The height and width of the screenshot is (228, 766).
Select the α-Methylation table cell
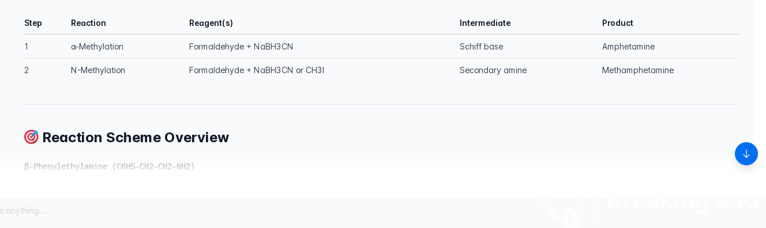pyautogui.click(x=97, y=47)
